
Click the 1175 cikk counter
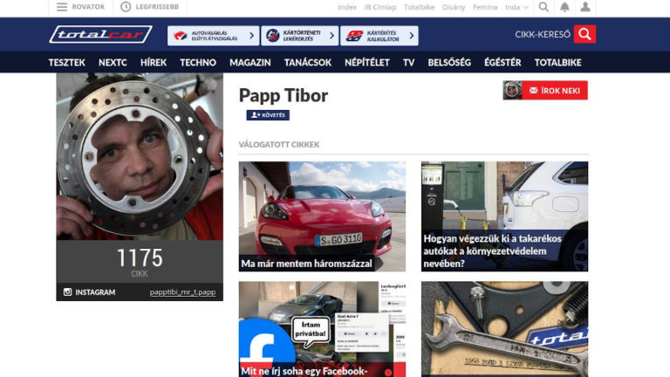tap(140, 262)
